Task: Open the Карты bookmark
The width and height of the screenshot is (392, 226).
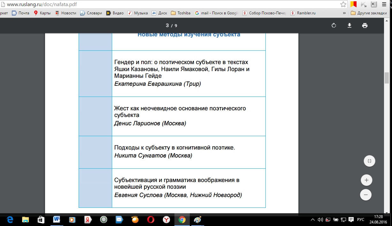Action: coord(42,13)
